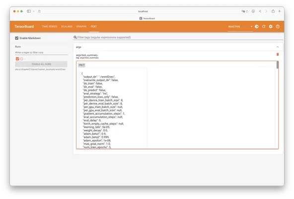Select the run's radio button
Screen dimensions: 294x199
tap(22, 59)
